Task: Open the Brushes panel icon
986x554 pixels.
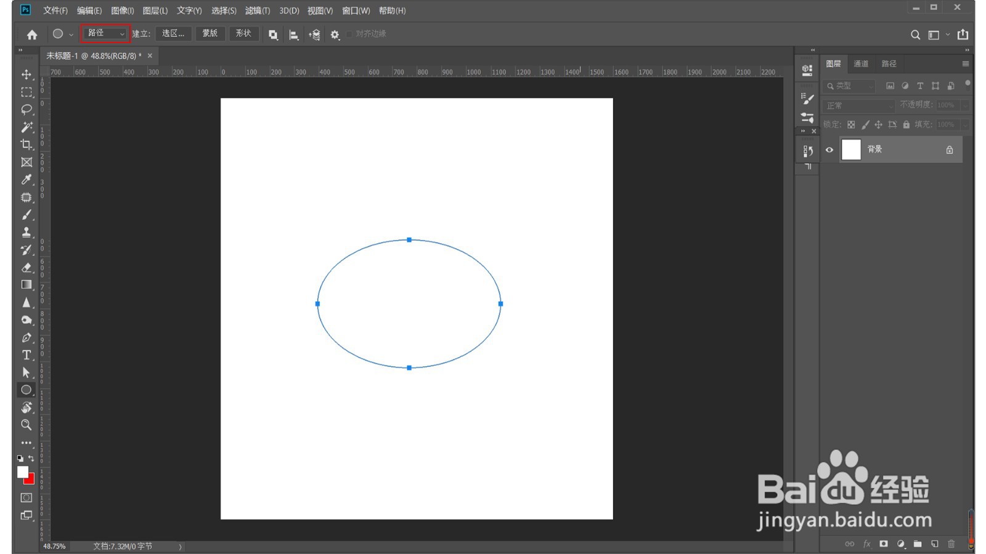Action: (x=807, y=117)
